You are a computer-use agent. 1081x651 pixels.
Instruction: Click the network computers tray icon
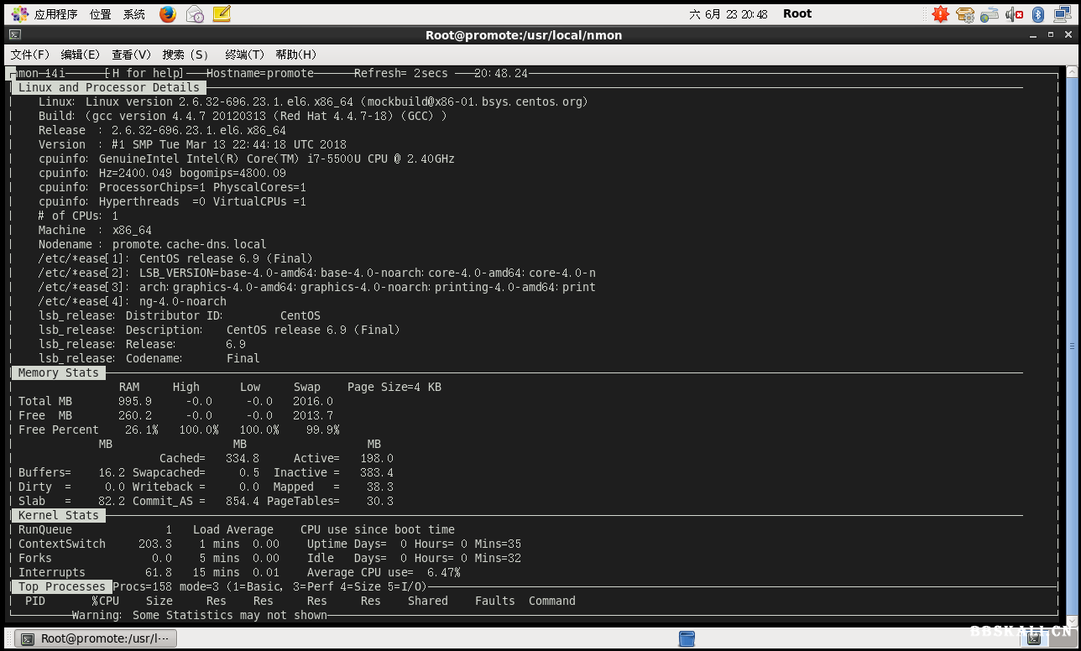[1062, 14]
